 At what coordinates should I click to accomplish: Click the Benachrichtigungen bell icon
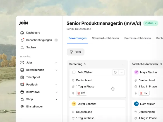[x=22, y=40]
